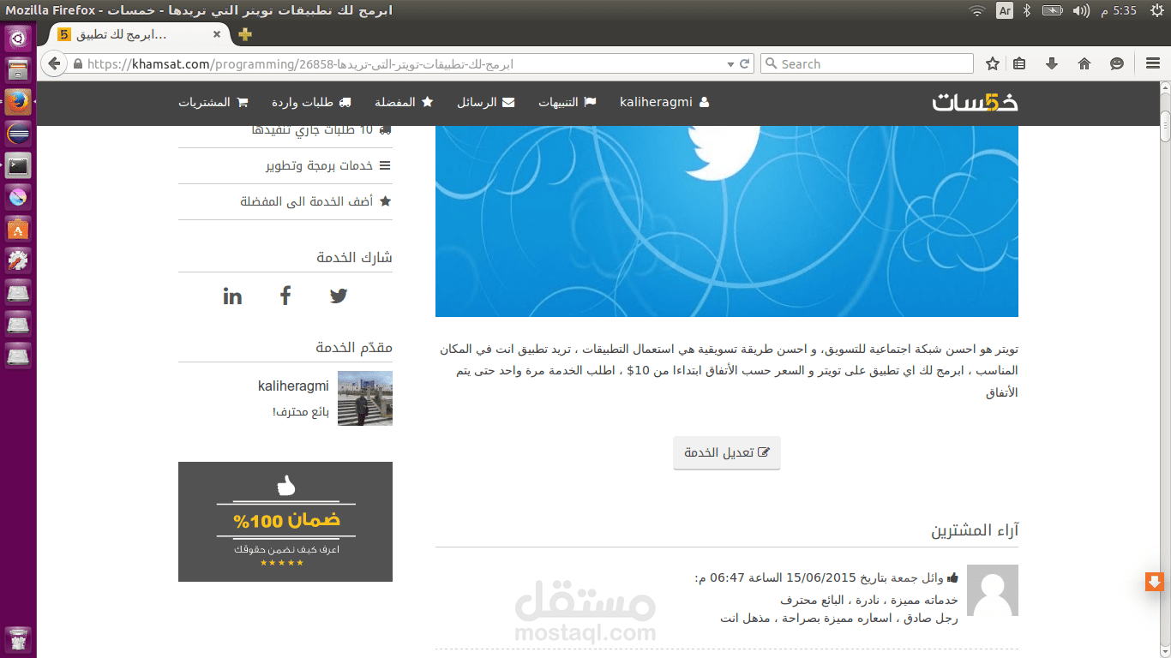Open Terminal from the launcher
This screenshot has width=1171, height=658.
coord(19,165)
